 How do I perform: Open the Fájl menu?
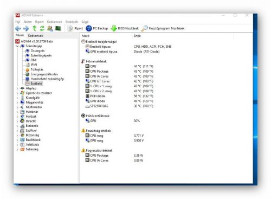click(18, 22)
